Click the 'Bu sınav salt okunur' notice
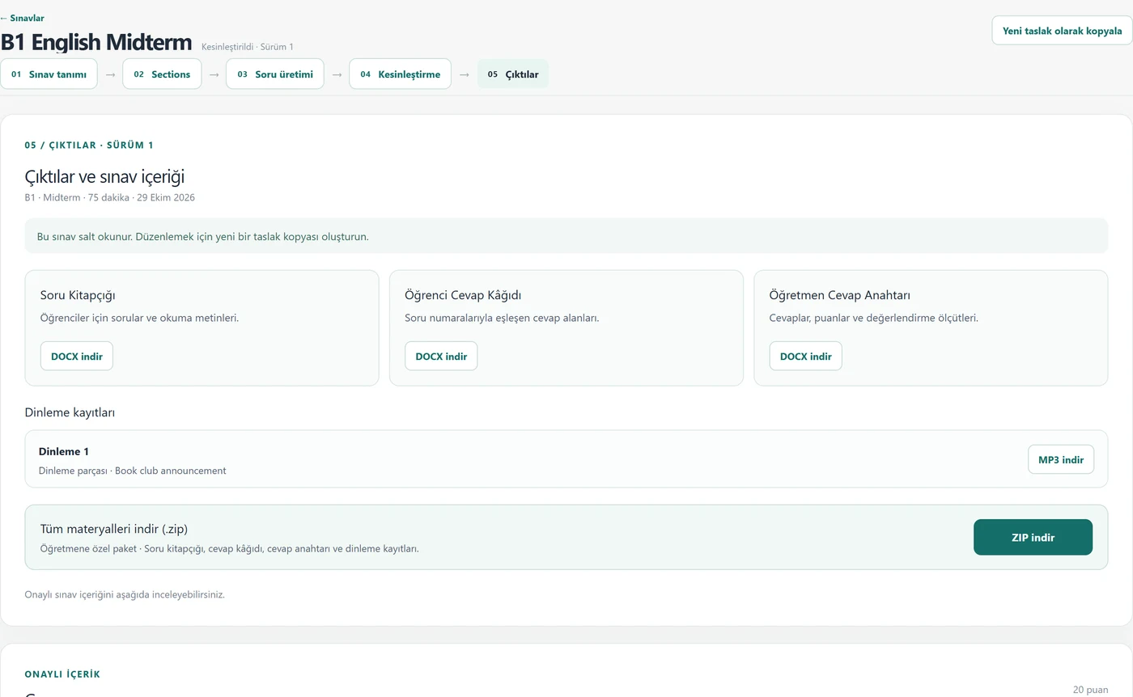 pos(566,236)
